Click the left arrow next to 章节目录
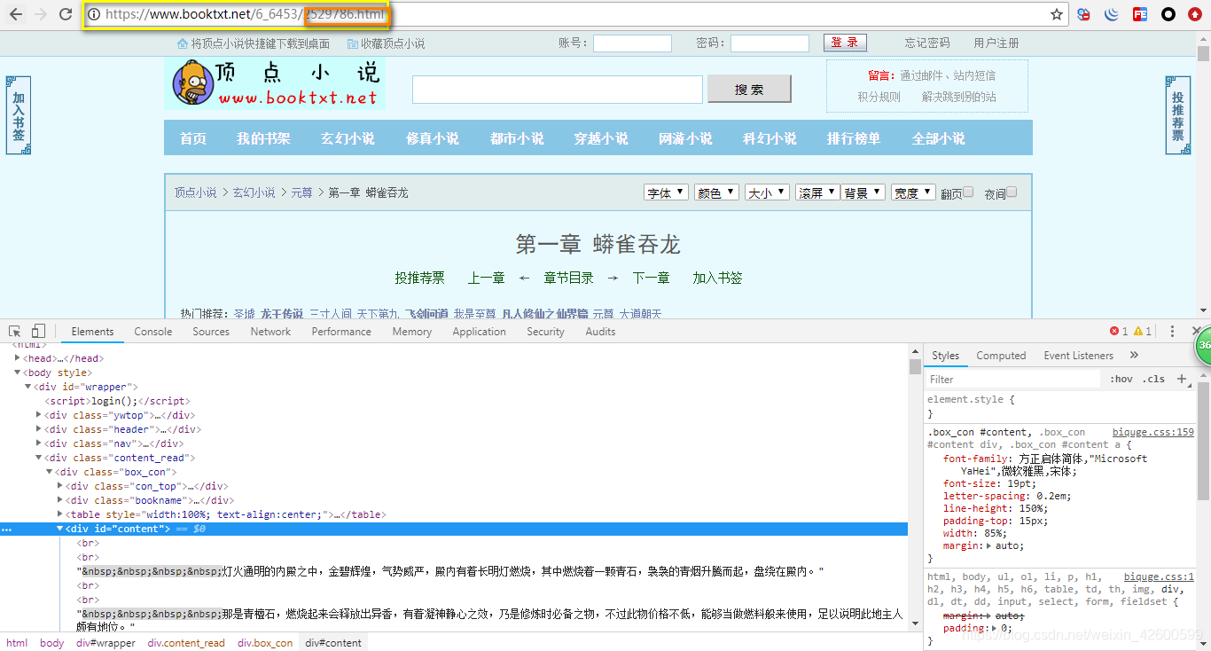 [524, 278]
